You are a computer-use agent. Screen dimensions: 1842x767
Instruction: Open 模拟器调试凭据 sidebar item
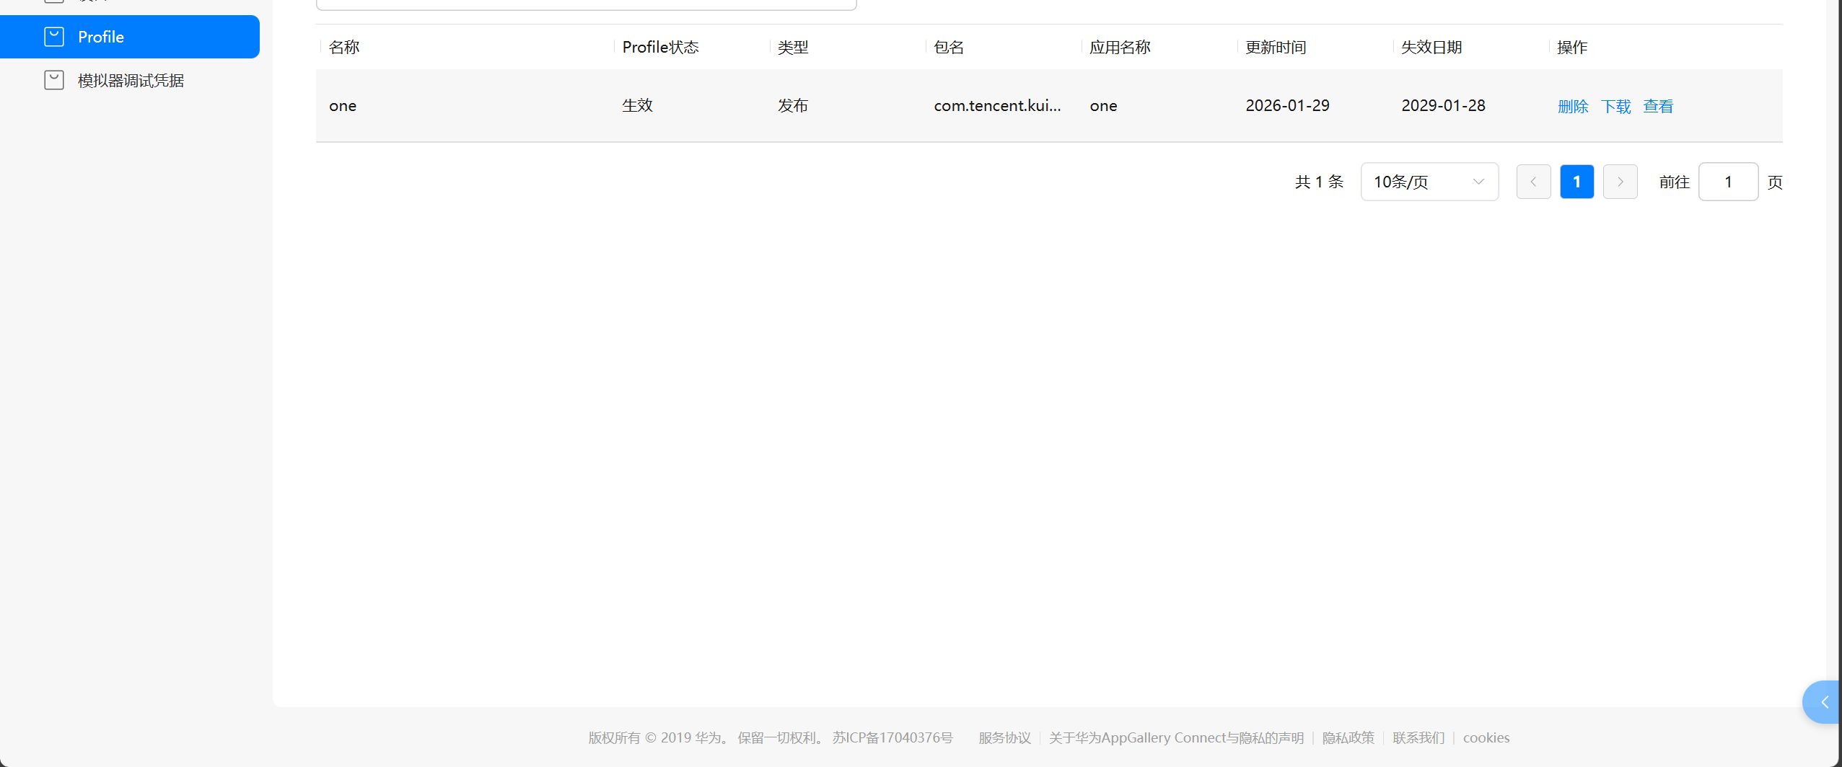(x=130, y=80)
